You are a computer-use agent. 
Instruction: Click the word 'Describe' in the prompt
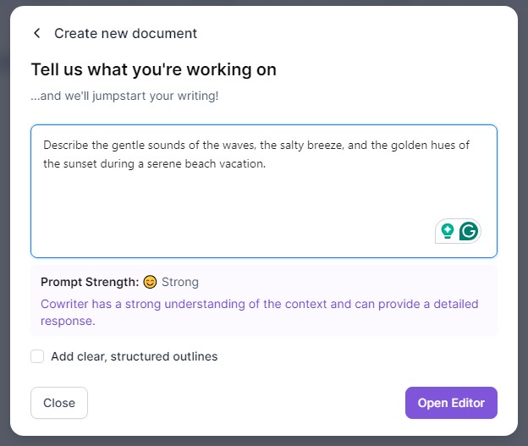66,146
